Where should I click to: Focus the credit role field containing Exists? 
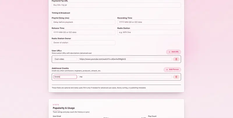(x=65, y=77)
